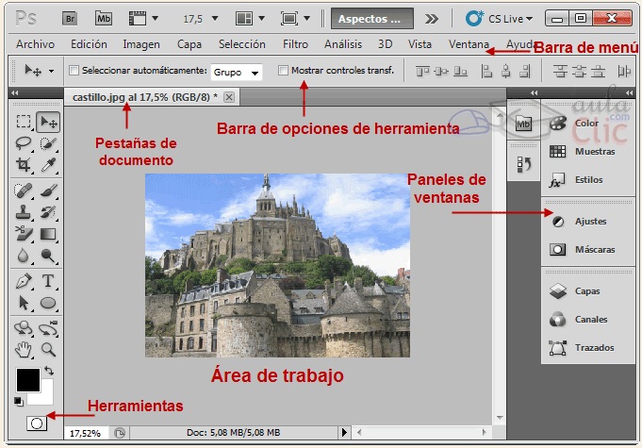Open the Estilos panel
This screenshot has height=448, width=642.
[587, 180]
